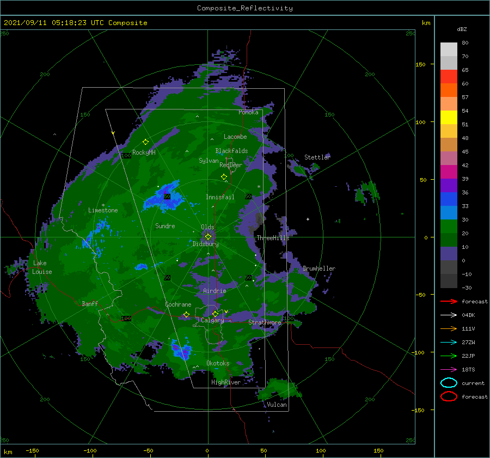Click the RedDeer city label
This screenshot has height=458, width=490.
click(231, 165)
